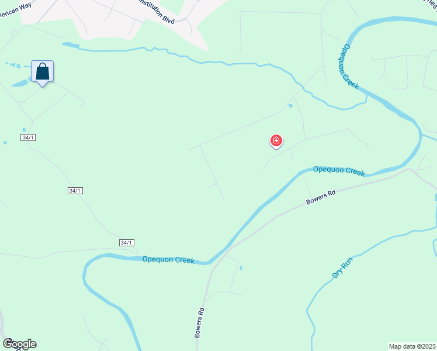Click the 34/1 shield closest to Opequon Creek
Screen dimensions: 437x351
click(x=127, y=243)
